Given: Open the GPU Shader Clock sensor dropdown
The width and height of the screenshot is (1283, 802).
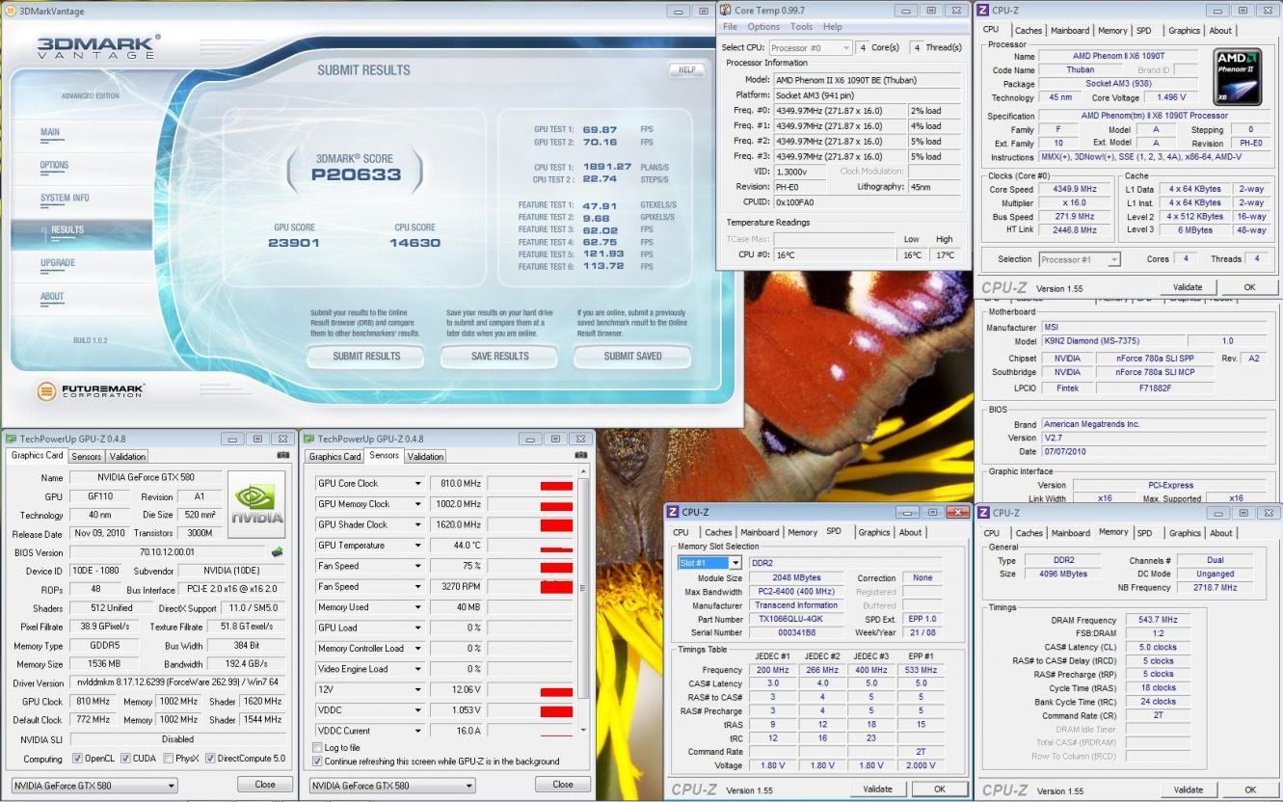Looking at the screenshot, I should [x=418, y=525].
